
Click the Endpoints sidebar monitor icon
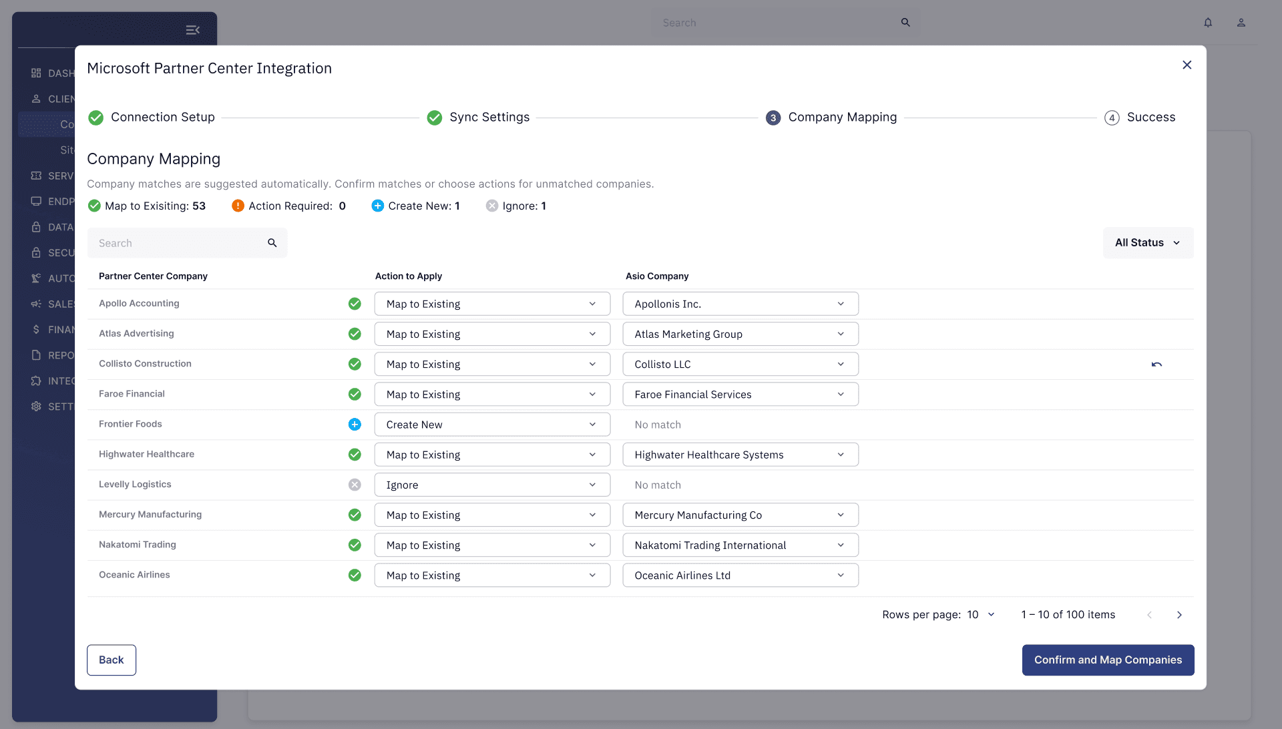(x=36, y=201)
